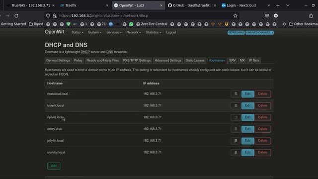The width and height of the screenshot is (318, 179).
Task: Delete the monitor.local hostname entry
Action: pyautogui.click(x=263, y=153)
